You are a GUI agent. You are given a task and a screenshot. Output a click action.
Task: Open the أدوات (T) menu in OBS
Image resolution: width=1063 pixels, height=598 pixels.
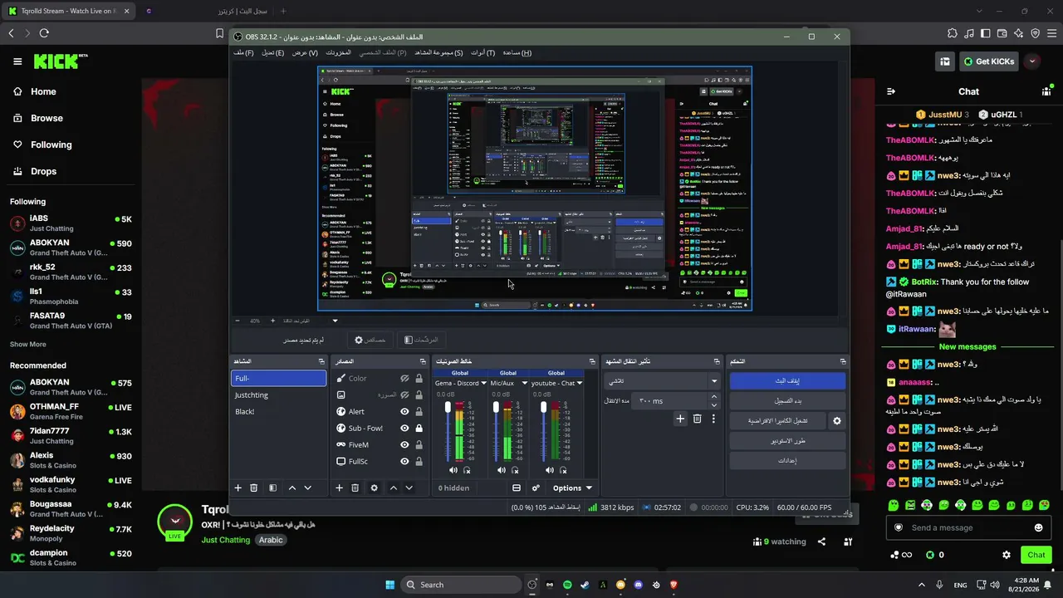pyautogui.click(x=483, y=52)
